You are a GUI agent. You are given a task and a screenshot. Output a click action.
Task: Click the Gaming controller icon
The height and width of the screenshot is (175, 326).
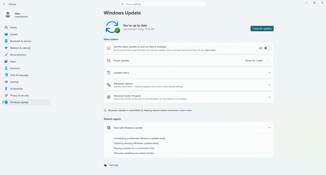tap(6, 82)
